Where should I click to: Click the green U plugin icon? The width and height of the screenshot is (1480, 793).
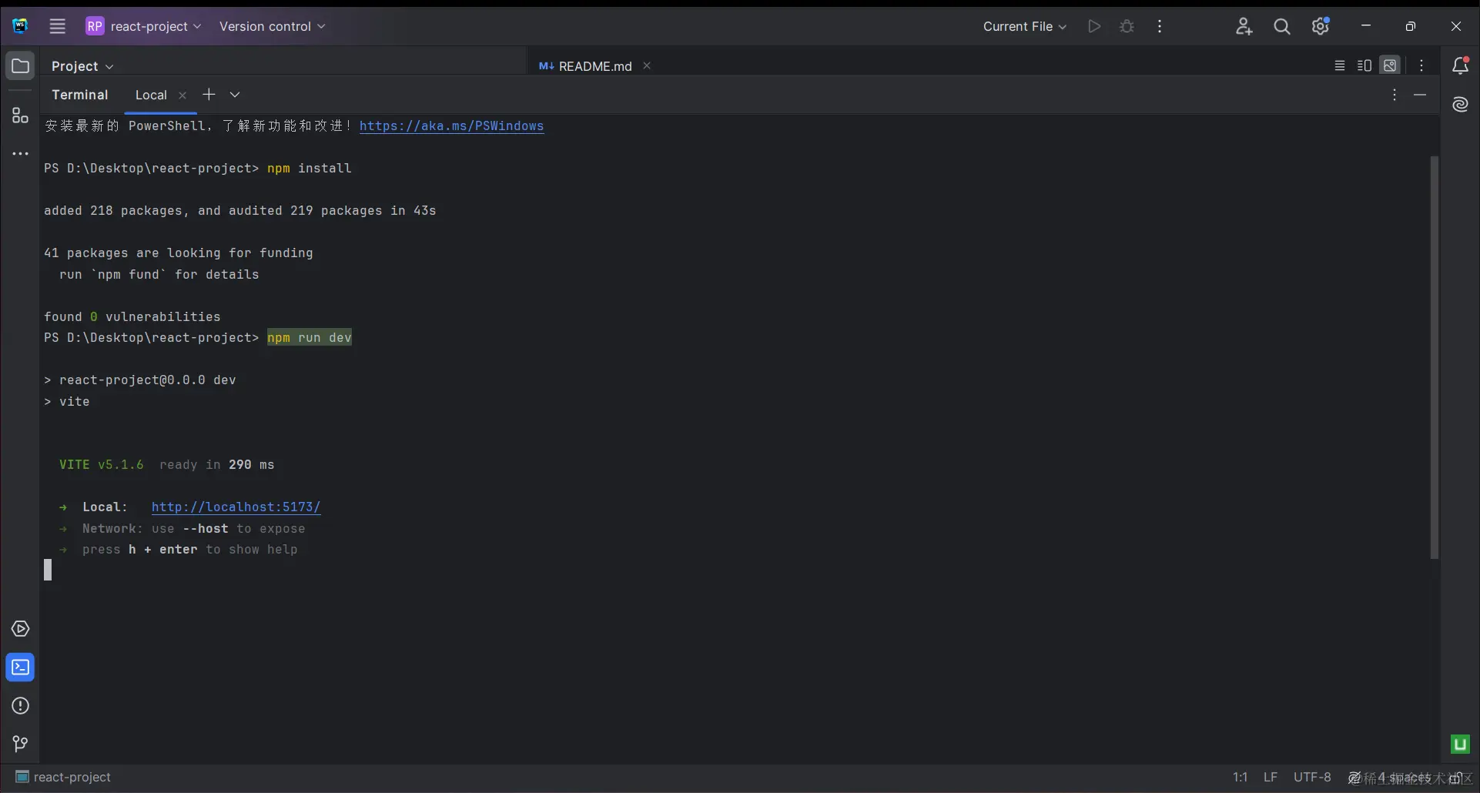click(1461, 744)
